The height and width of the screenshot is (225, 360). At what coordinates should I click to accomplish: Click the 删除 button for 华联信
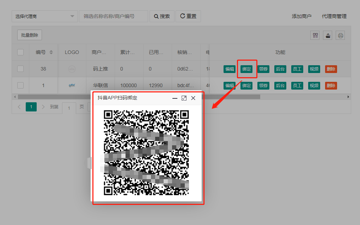331,86
